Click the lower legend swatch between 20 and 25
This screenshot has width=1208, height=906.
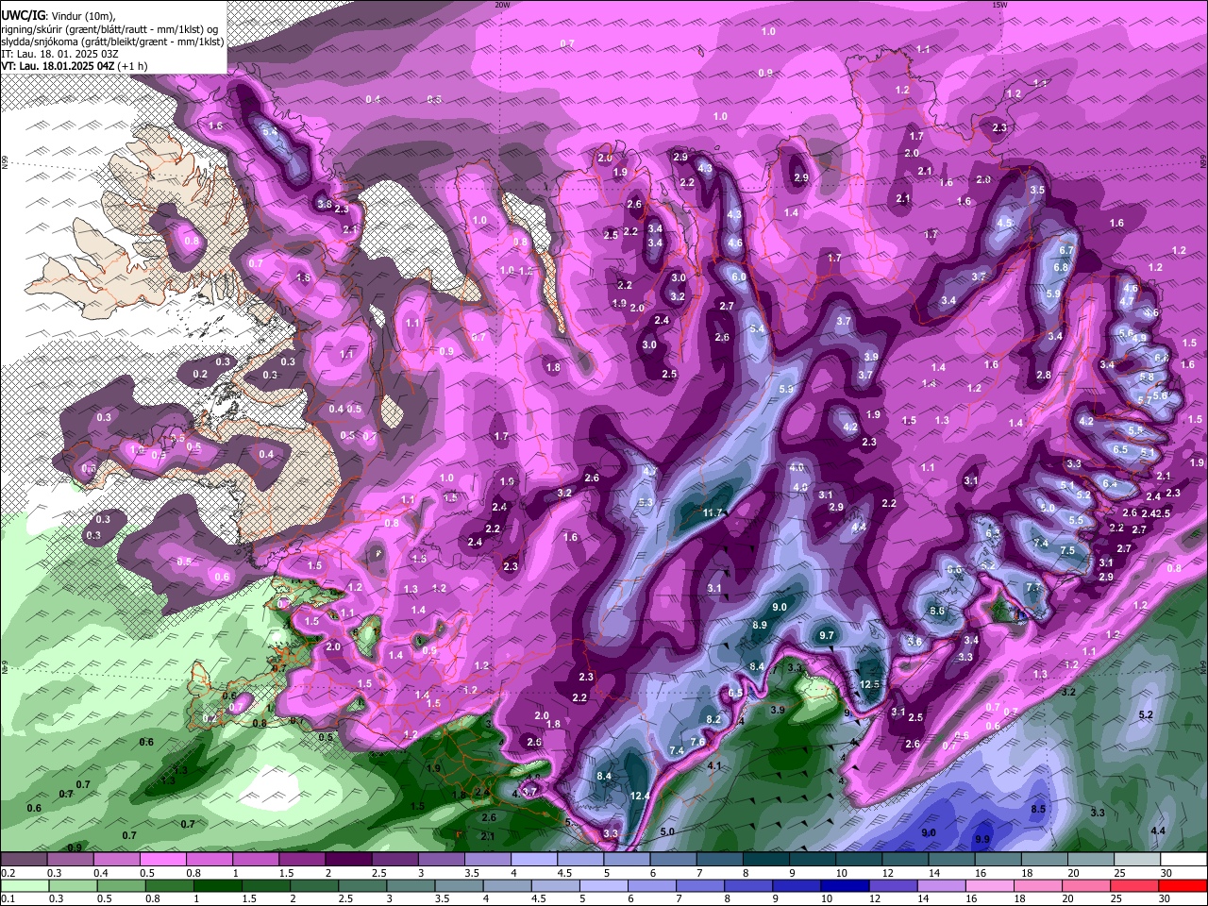1090,886
